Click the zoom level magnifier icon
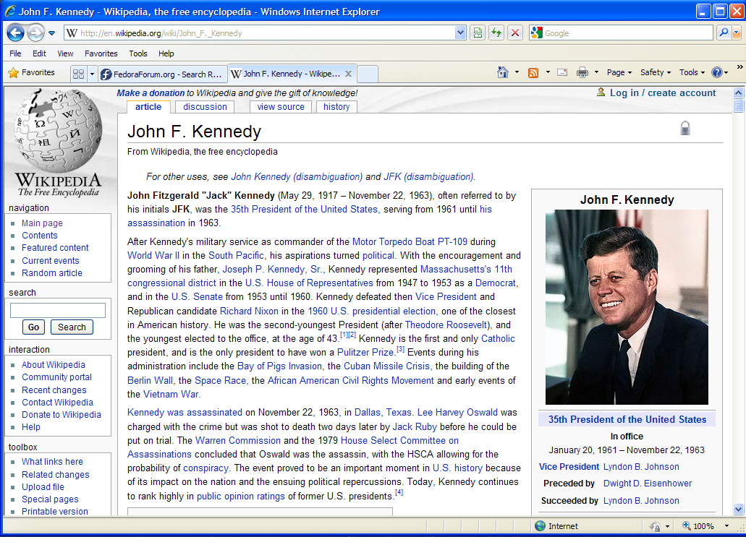The height and width of the screenshot is (537, 746). click(x=686, y=525)
